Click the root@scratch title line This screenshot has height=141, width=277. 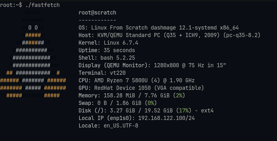click(x=97, y=13)
